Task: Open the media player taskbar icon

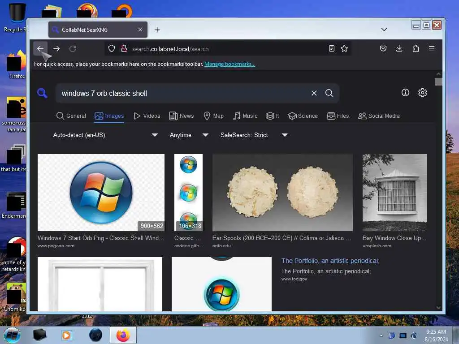Action: (x=67, y=335)
